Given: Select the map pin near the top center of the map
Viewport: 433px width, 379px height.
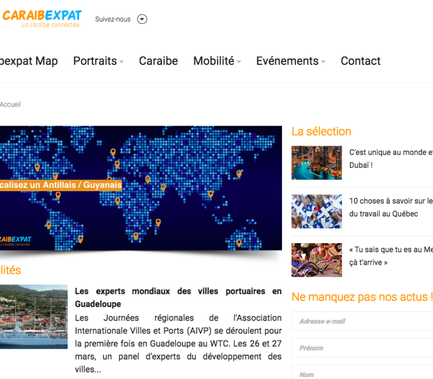Looking at the screenshot, I should tap(113, 152).
